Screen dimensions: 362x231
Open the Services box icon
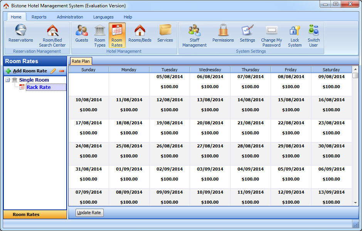tap(165, 31)
